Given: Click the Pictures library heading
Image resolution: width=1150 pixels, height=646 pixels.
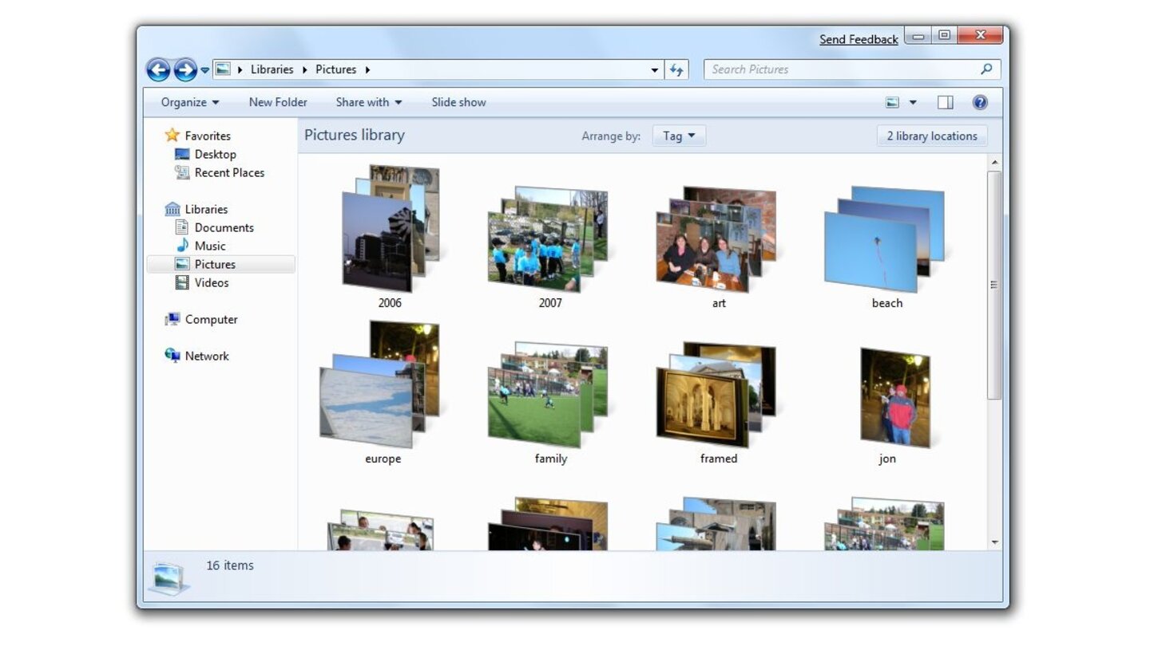Looking at the screenshot, I should click(355, 135).
